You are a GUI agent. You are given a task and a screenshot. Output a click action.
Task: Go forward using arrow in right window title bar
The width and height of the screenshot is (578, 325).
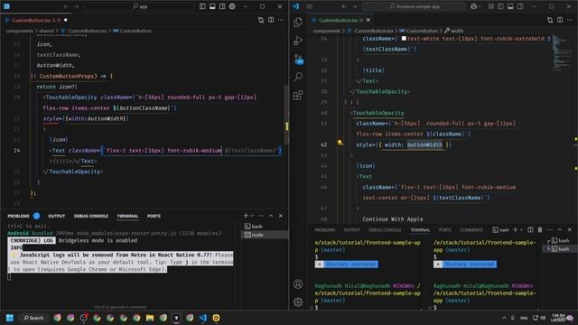(x=354, y=6)
